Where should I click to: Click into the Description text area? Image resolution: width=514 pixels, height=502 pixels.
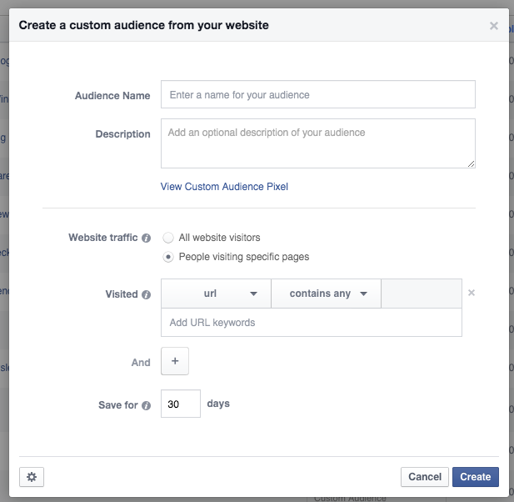coord(317,143)
